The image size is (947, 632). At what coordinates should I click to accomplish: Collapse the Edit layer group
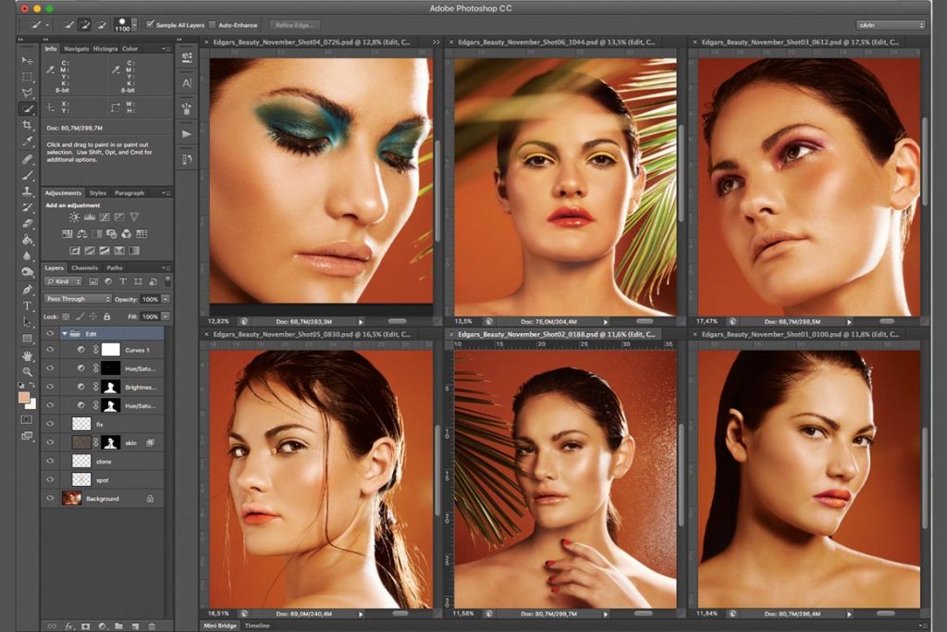(65, 333)
